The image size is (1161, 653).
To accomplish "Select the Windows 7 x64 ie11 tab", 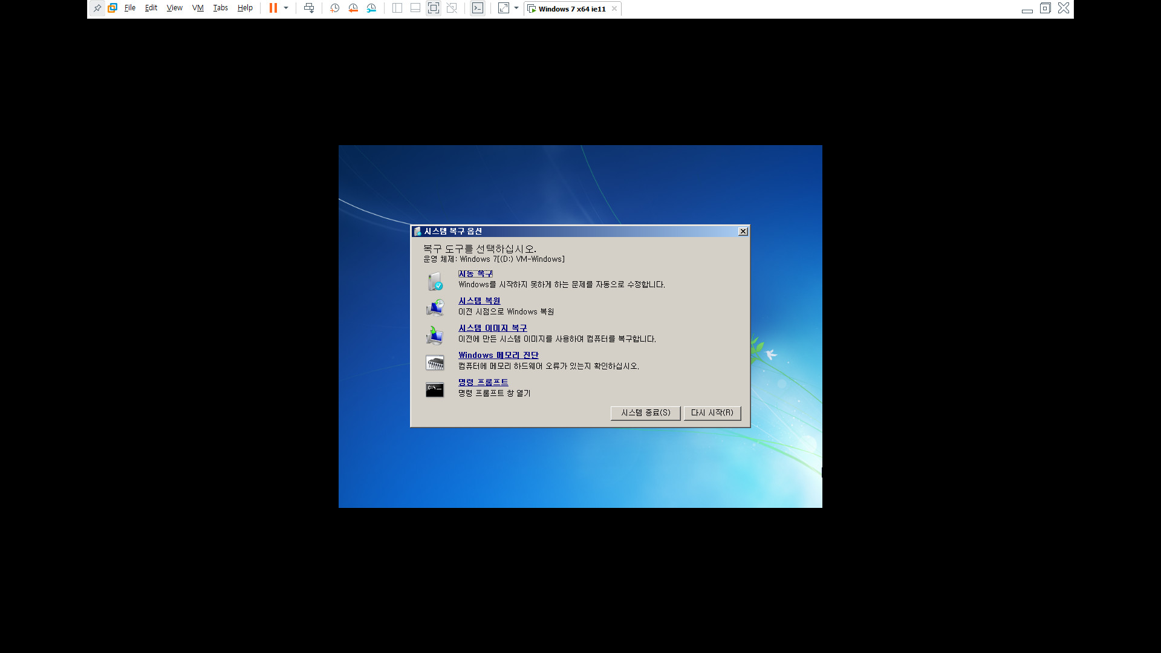I will 572,9.
